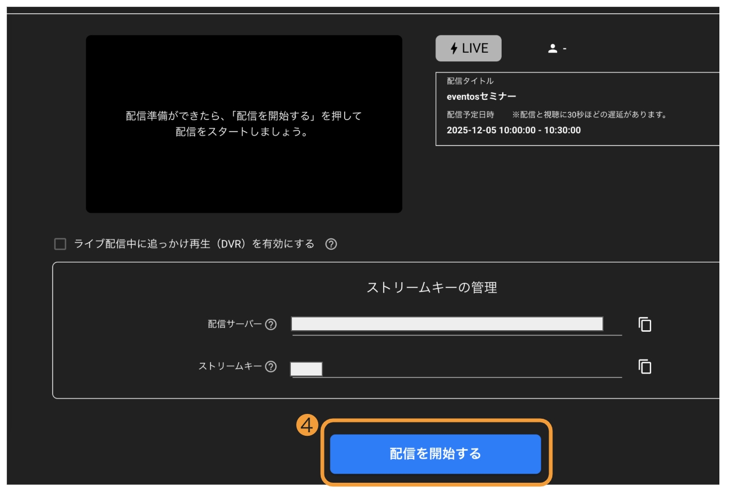
Task: Open help icon beside 配信サーバー label
Action: click(x=271, y=324)
